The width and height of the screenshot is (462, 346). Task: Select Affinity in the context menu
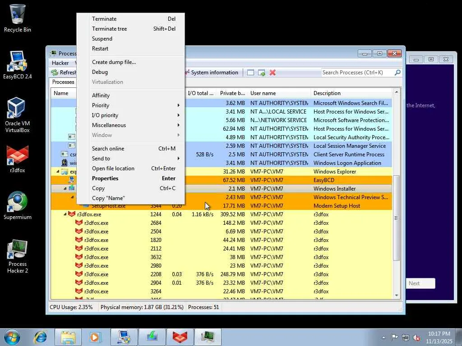[x=130, y=96]
